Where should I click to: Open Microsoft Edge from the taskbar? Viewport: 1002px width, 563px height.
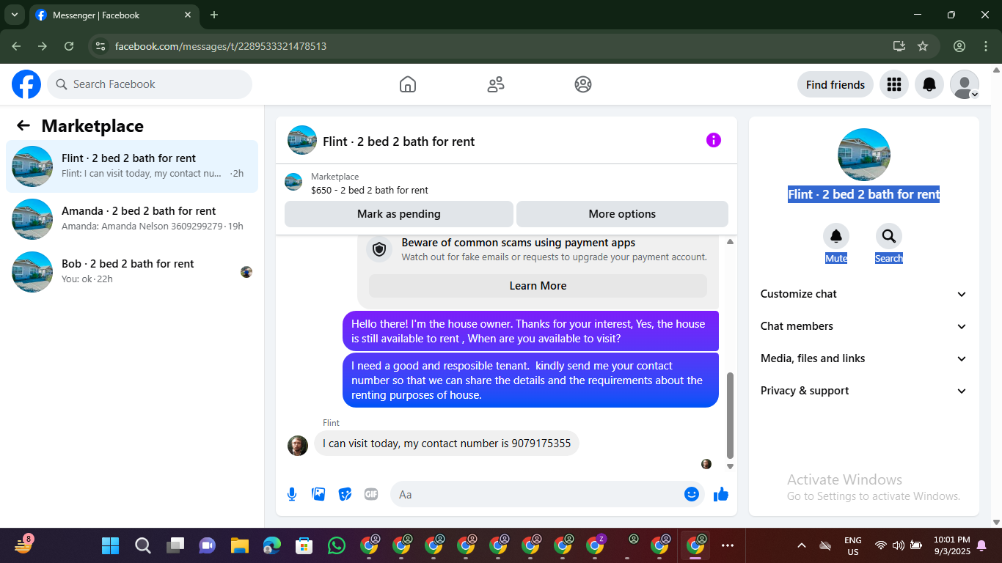[272, 545]
